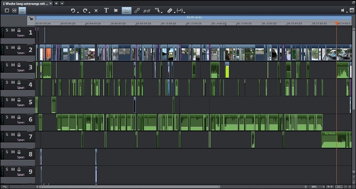Set a chapter marker with the flag icon
The height and width of the screenshot is (189, 356).
pos(116,11)
